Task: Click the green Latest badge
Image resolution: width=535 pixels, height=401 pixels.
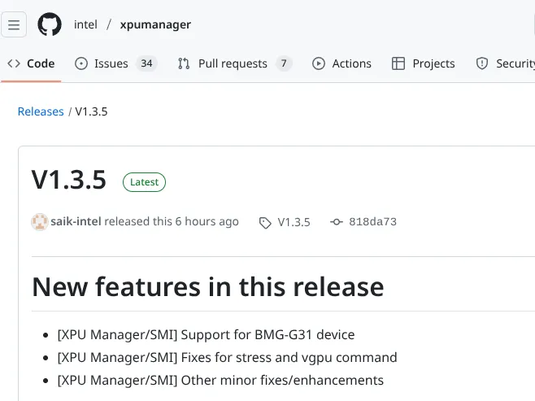Action: pos(144,182)
